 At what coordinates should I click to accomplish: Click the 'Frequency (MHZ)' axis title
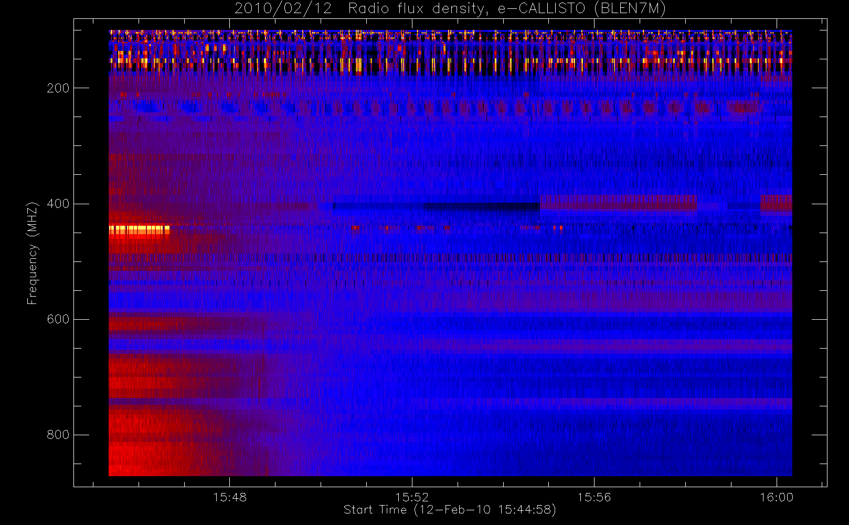pyautogui.click(x=33, y=253)
